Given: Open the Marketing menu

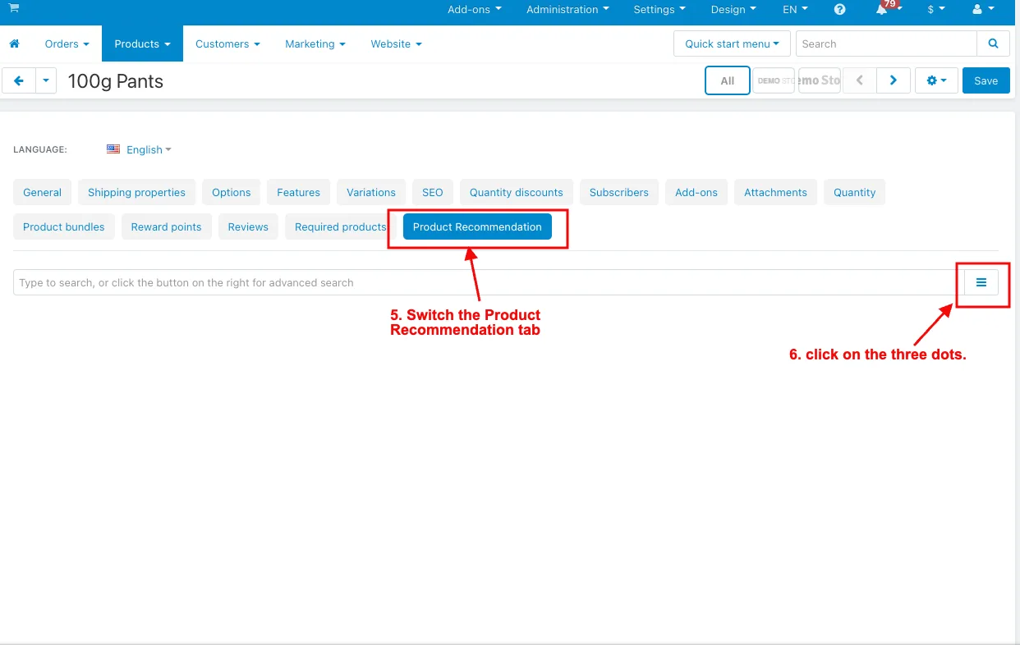Looking at the screenshot, I should tap(315, 43).
